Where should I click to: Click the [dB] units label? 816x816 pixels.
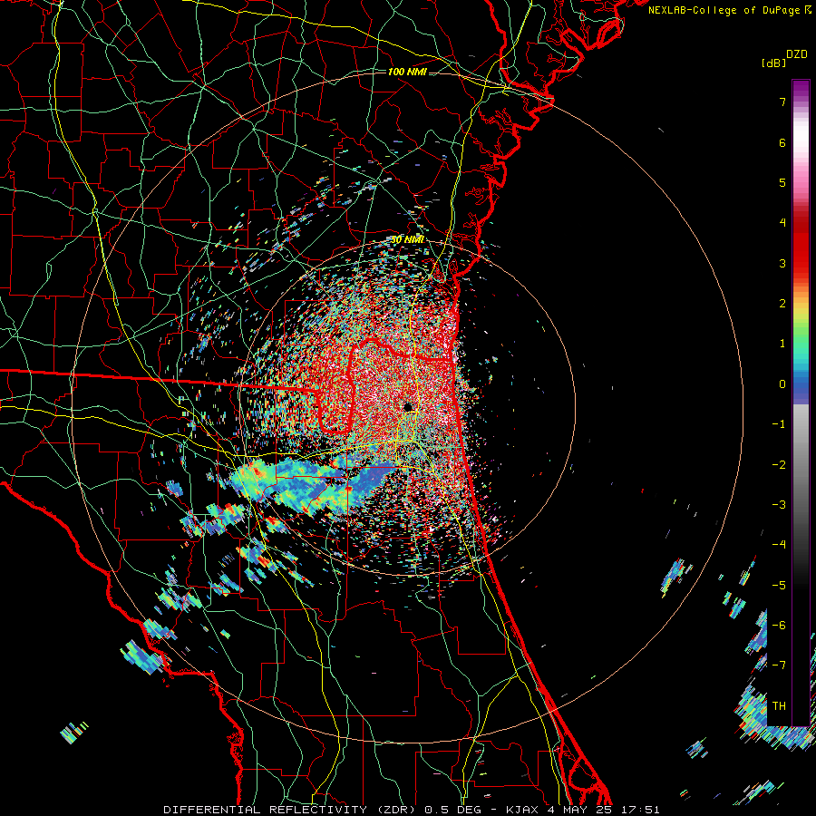click(774, 63)
